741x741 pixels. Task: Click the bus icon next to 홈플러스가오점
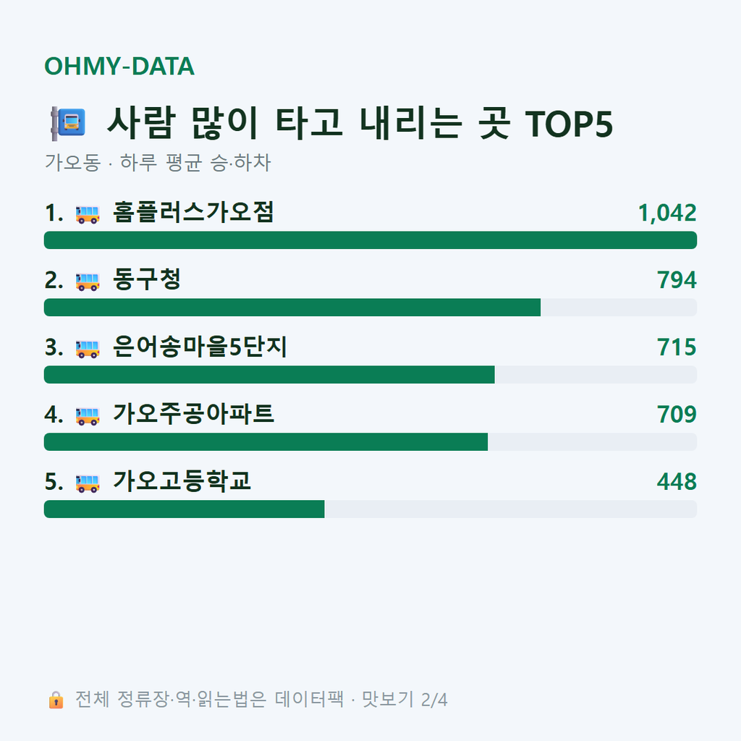[x=88, y=214]
